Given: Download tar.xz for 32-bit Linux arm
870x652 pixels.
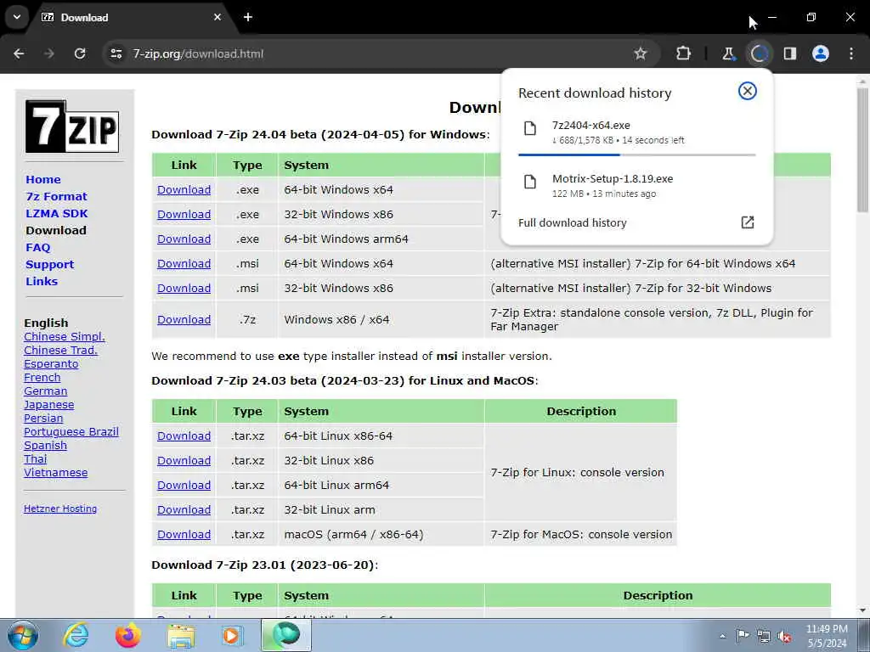Looking at the screenshot, I should click(184, 509).
